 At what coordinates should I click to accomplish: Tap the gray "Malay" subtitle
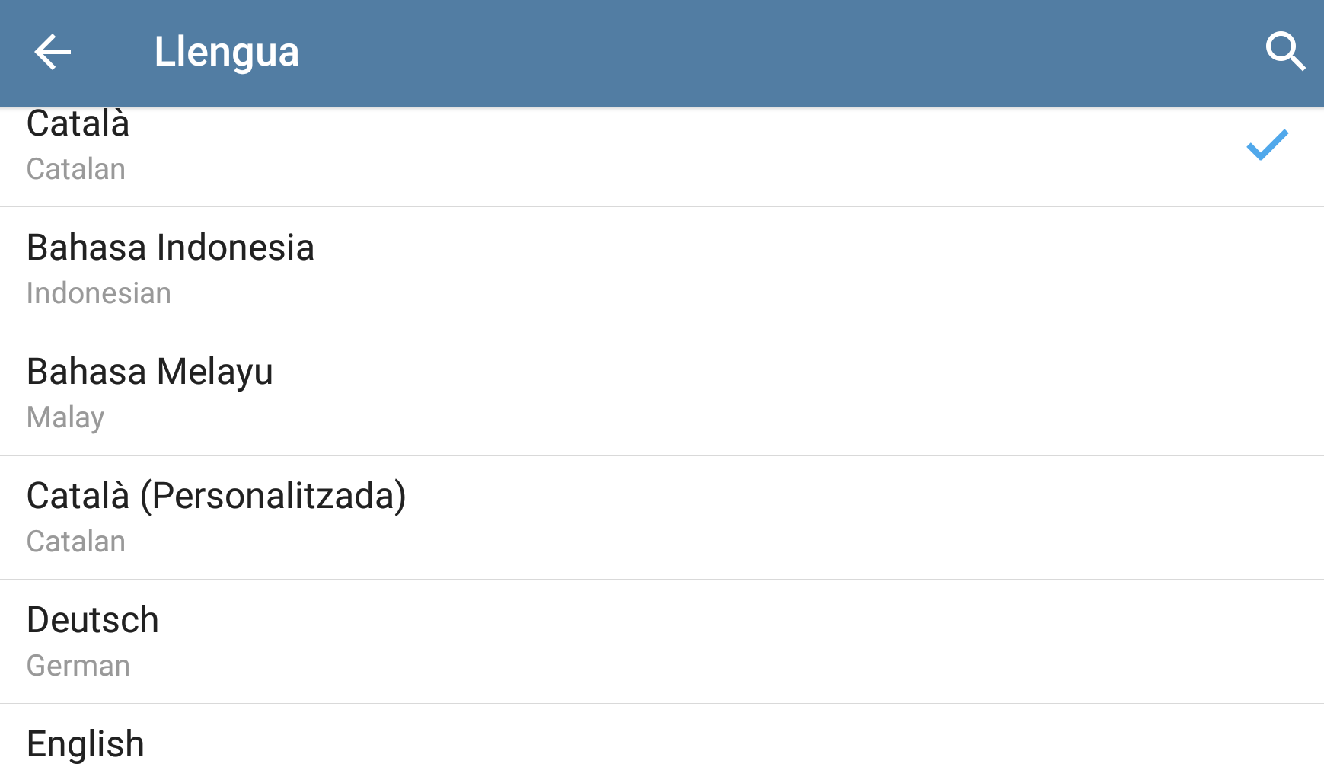[65, 417]
